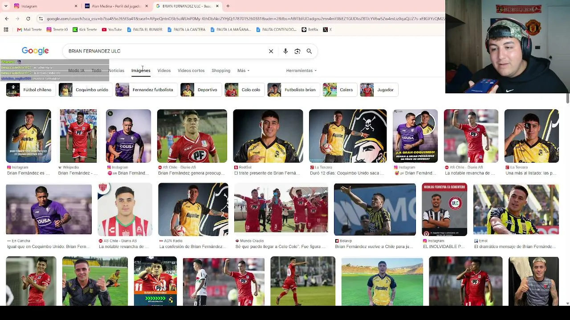Viewport: 570px width, 320px height.
Task: Open the PAUTA EL BUNKER bookmark
Action: (x=145, y=30)
